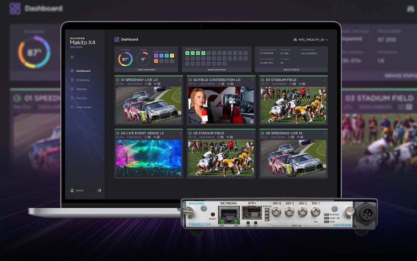
Task: Open Dashboard in the sidebar
Action: pyautogui.click(x=80, y=71)
